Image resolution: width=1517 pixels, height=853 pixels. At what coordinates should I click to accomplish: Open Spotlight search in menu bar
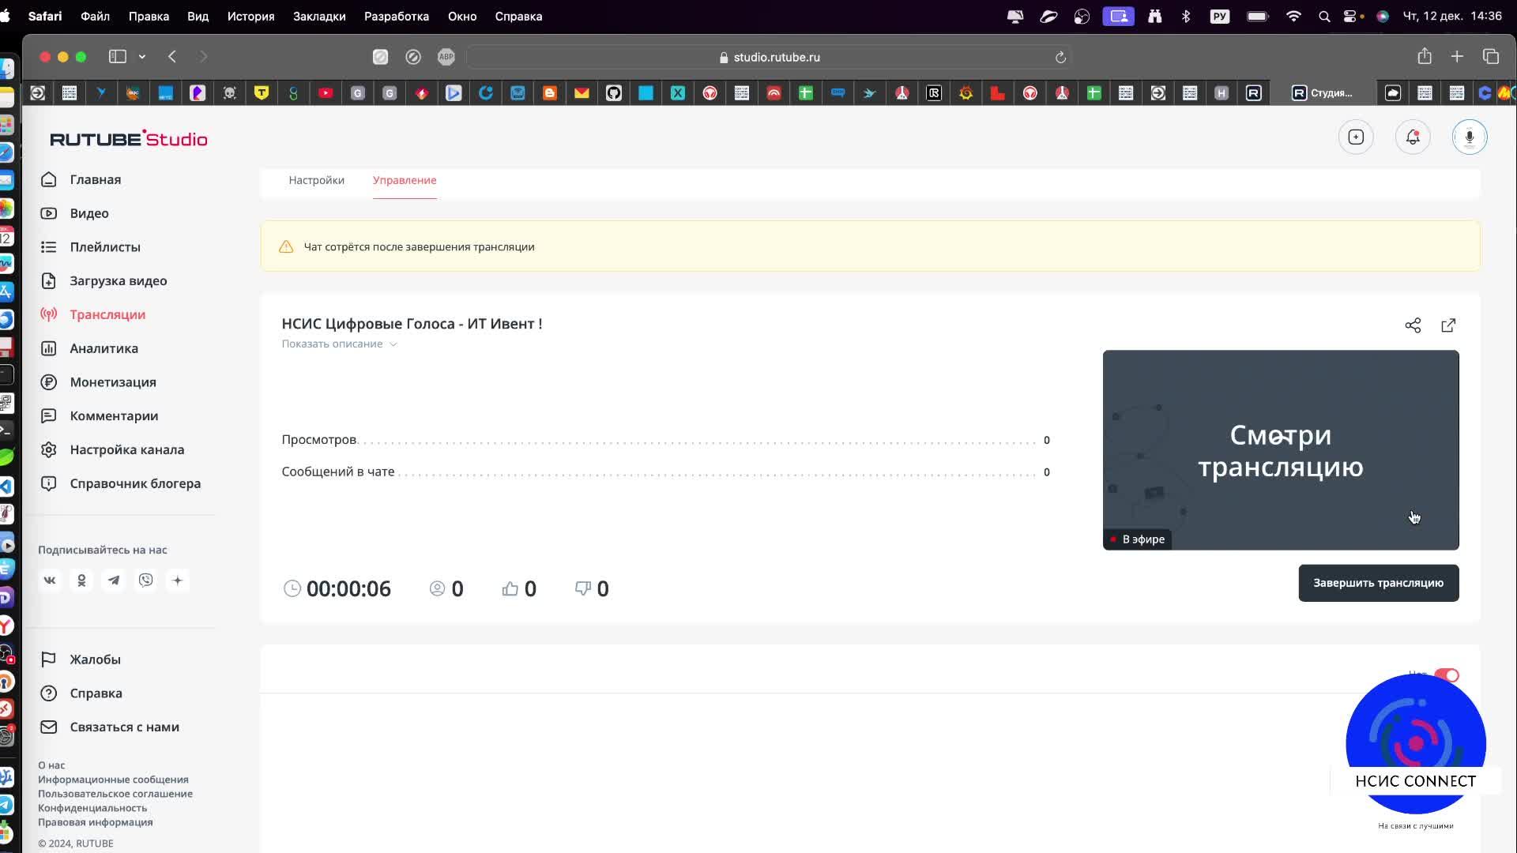[1324, 17]
